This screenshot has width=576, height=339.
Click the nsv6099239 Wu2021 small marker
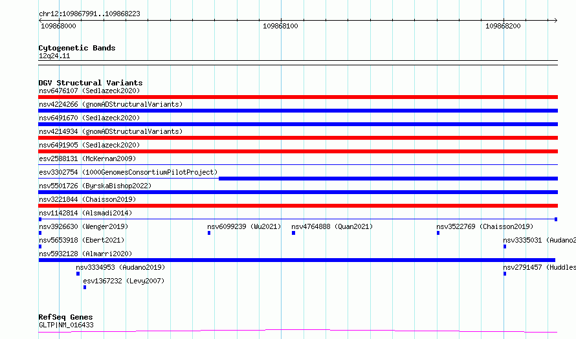209,233
